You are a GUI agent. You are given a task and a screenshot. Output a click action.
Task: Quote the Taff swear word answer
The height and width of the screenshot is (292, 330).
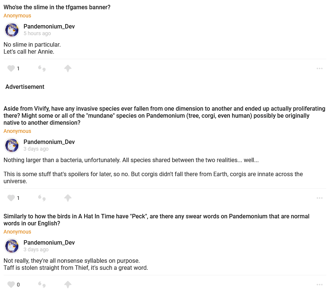(42, 285)
